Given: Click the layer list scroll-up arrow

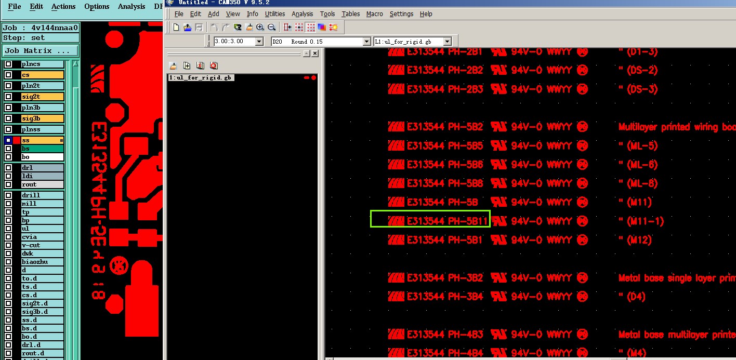Looking at the screenshot, I should [x=75, y=63].
